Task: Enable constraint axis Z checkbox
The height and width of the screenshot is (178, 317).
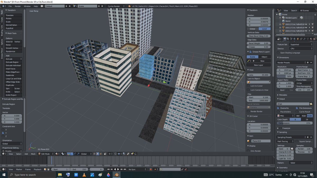Action: [x=3, y=136]
